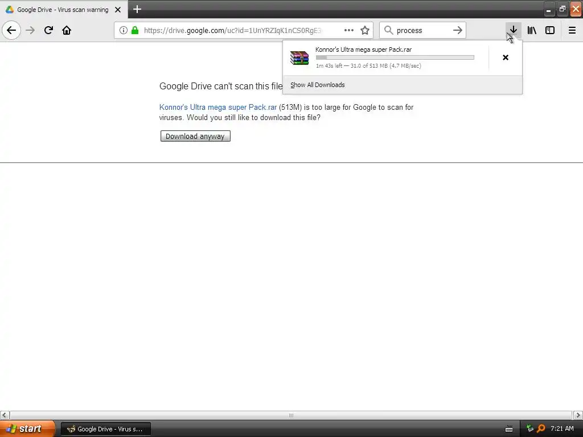
Task: Click the green secure connection padlock
Action: click(x=135, y=30)
